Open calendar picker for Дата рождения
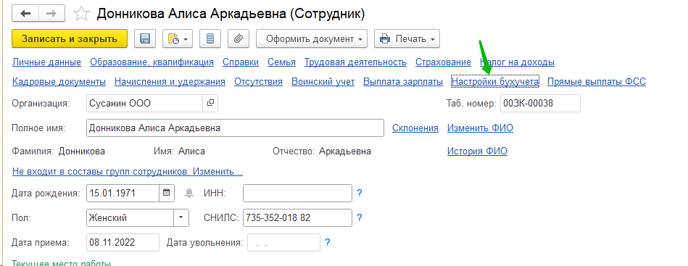Viewport: 688px width, 266px height. pyautogui.click(x=167, y=193)
